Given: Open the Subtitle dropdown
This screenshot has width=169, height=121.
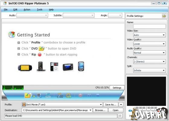Looking at the screenshot, I should pyautogui.click(x=78, y=15).
